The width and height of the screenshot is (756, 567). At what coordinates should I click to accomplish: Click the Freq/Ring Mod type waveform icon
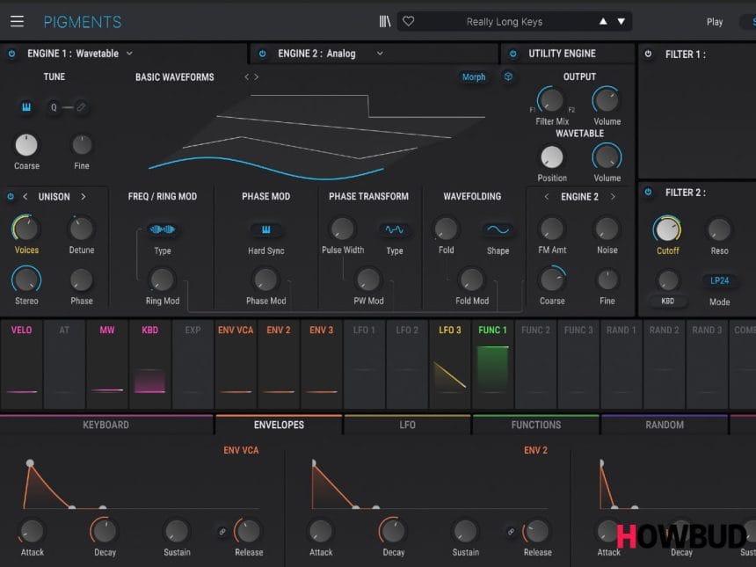click(163, 230)
